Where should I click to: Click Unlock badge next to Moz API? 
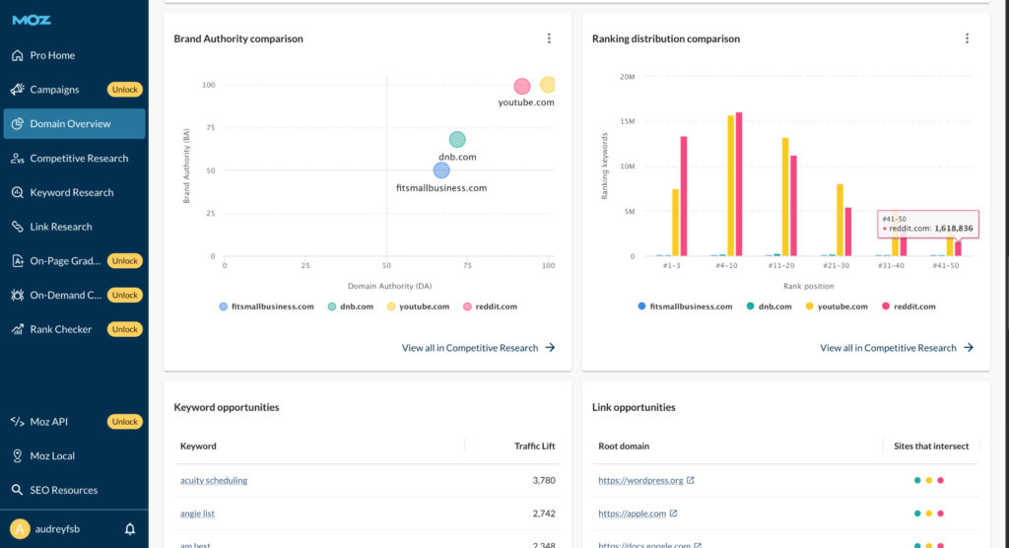pos(125,422)
